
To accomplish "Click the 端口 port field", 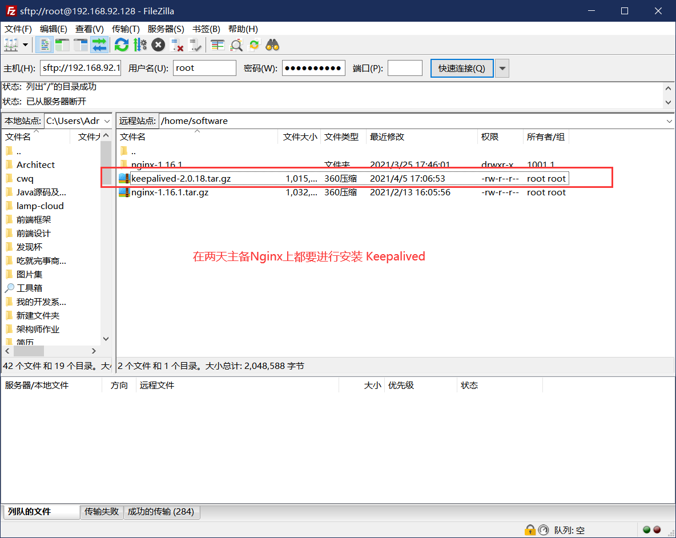I will 405,68.
